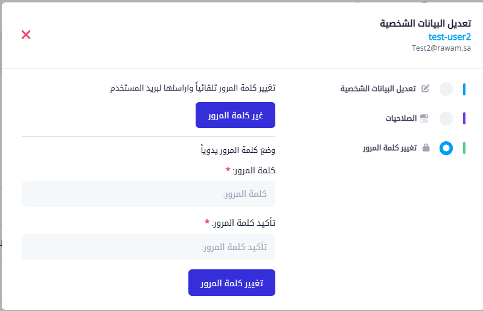Click the active blue radio for تغيير كلمة المرور

[x=446, y=148]
